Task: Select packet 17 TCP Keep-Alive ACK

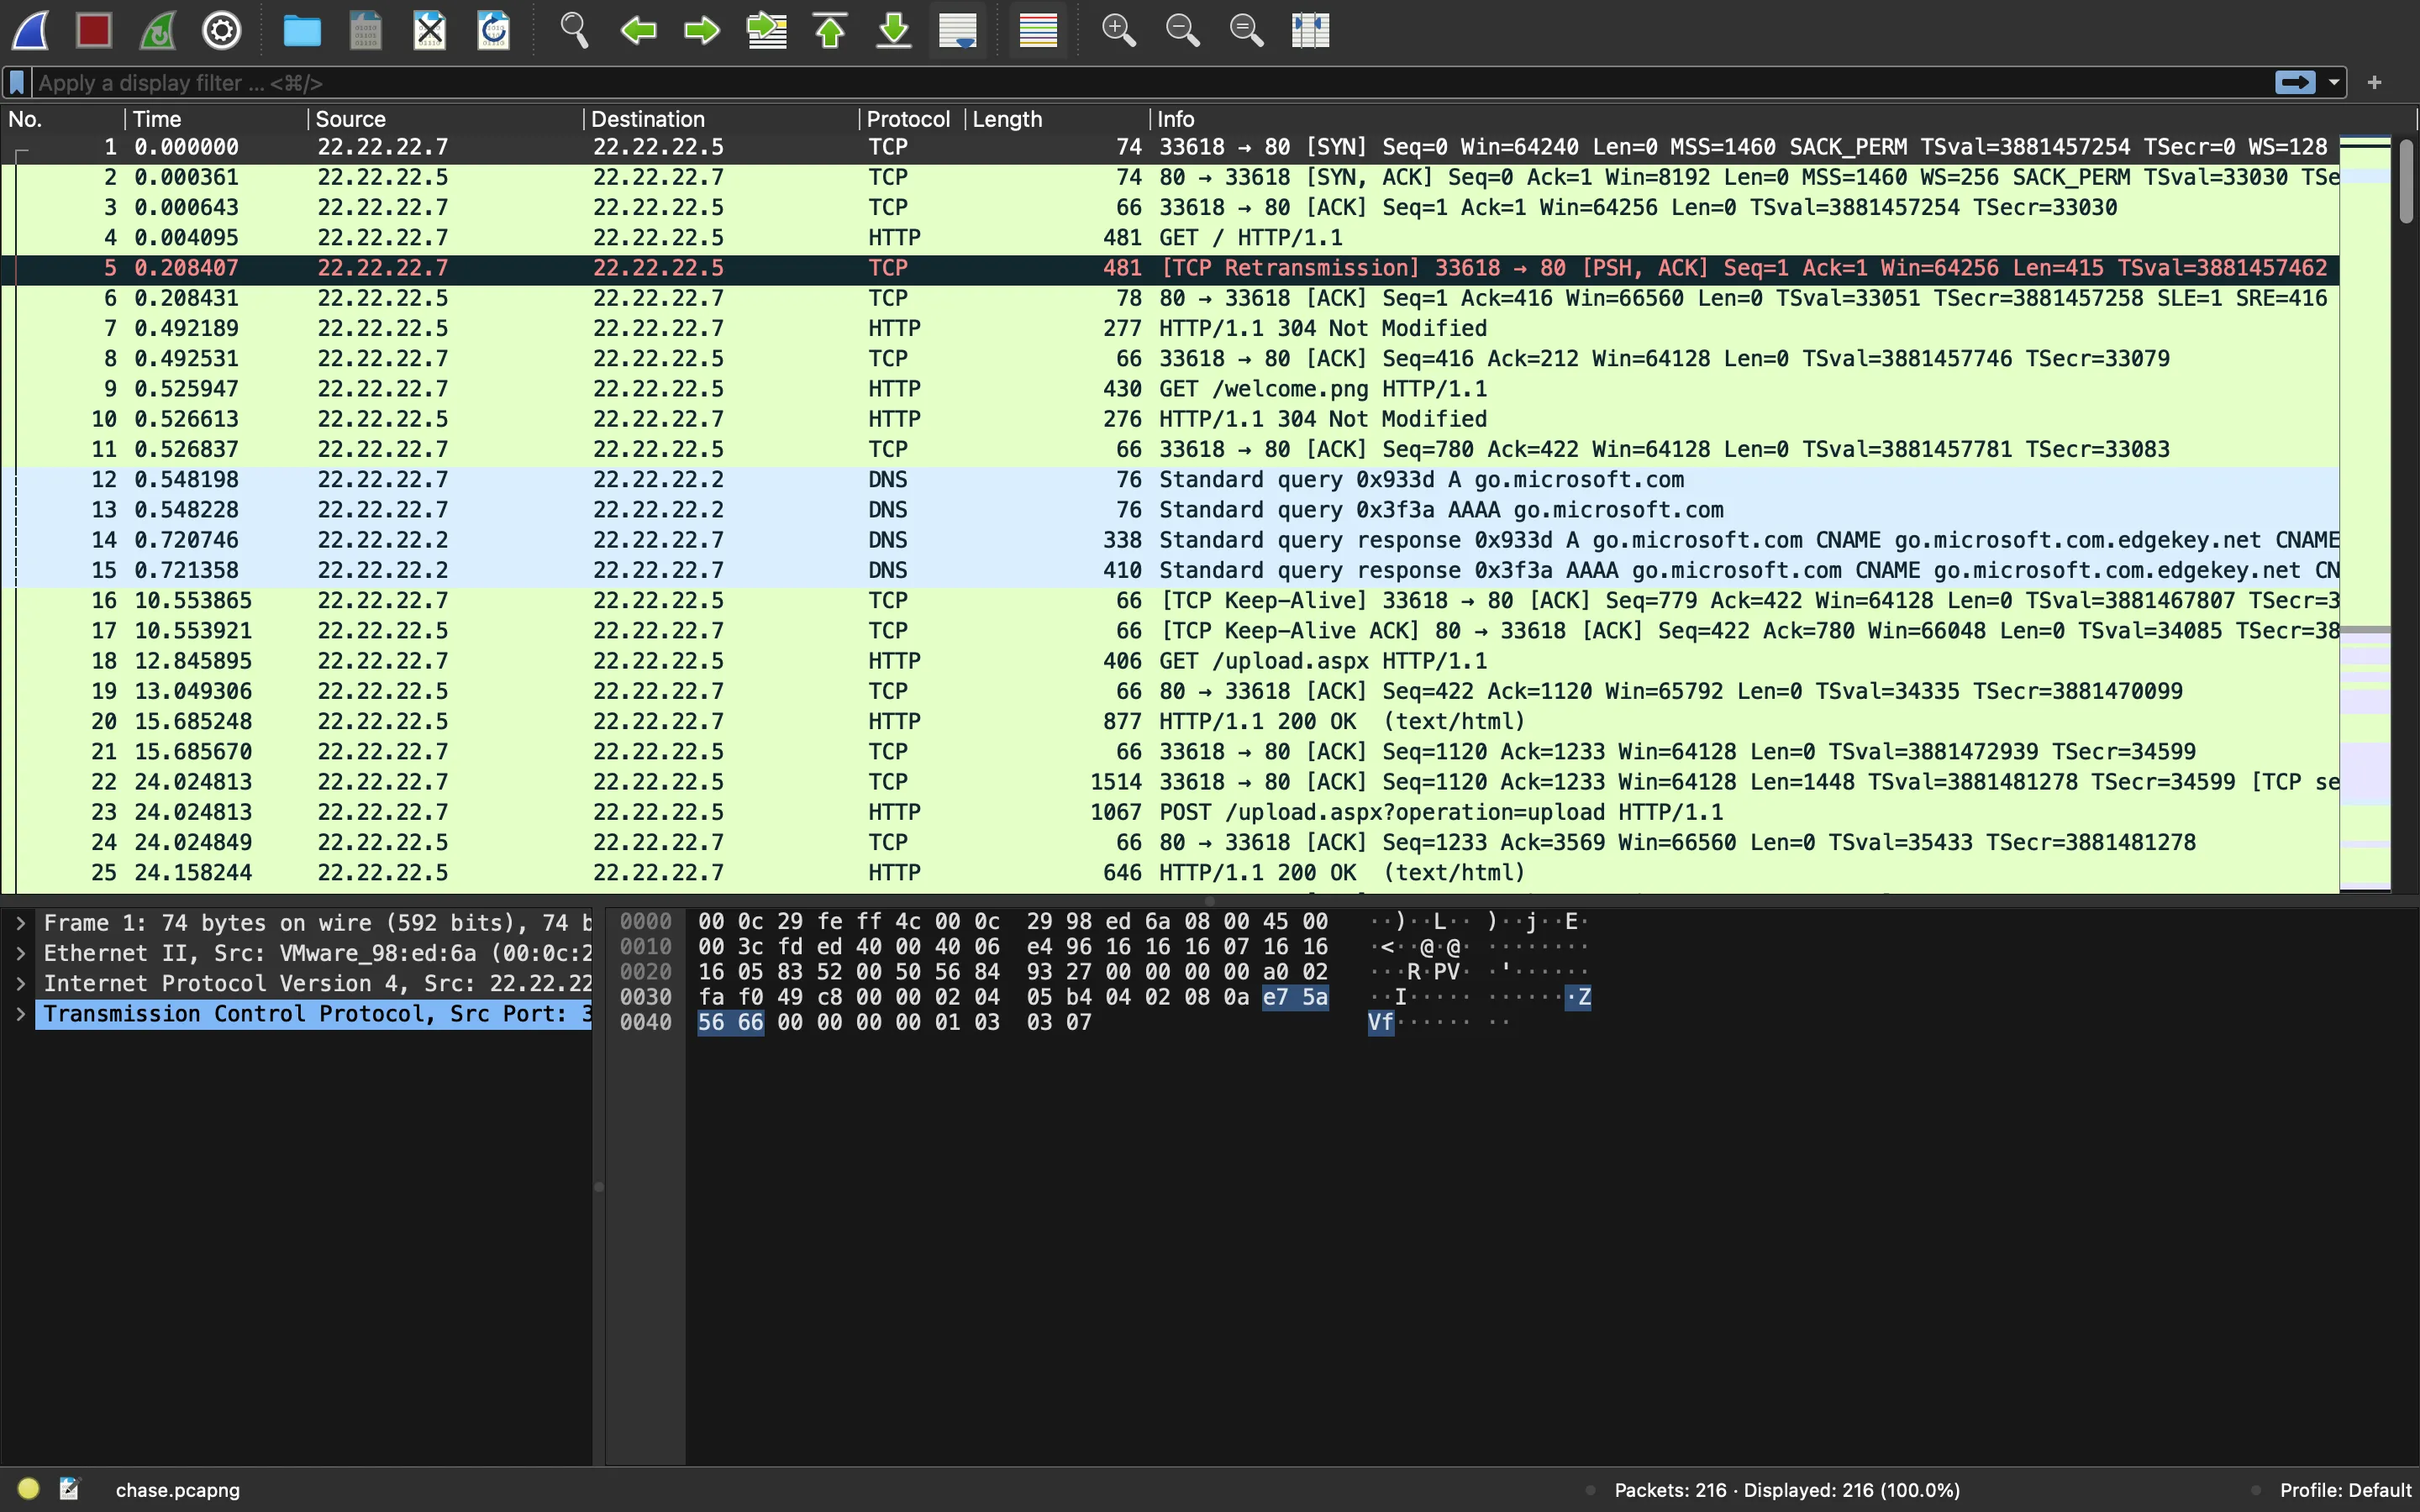Action: (1170, 631)
